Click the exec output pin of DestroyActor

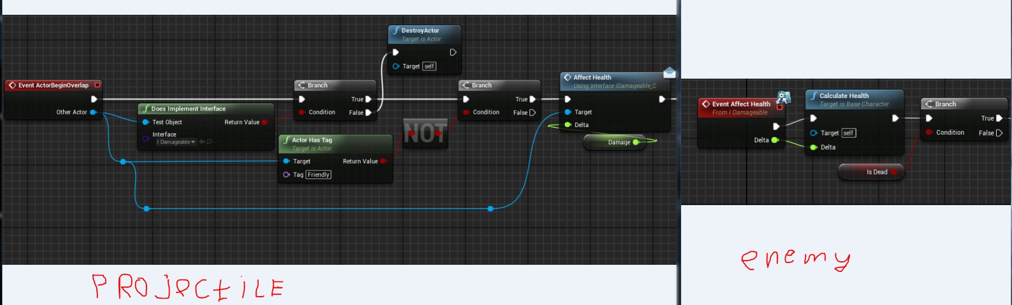point(453,53)
